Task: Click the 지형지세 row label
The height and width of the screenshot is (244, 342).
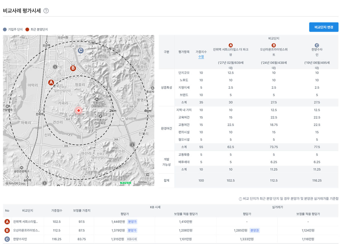Action: [184, 88]
